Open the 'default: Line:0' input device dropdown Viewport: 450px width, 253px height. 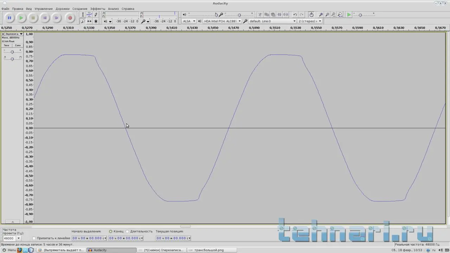click(272, 21)
